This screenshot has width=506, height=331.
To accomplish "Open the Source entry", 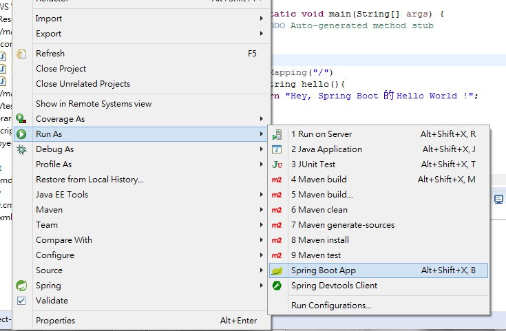I will pyautogui.click(x=141, y=270).
